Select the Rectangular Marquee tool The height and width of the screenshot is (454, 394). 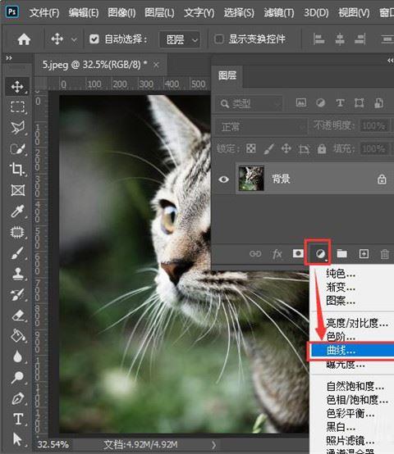click(17, 107)
